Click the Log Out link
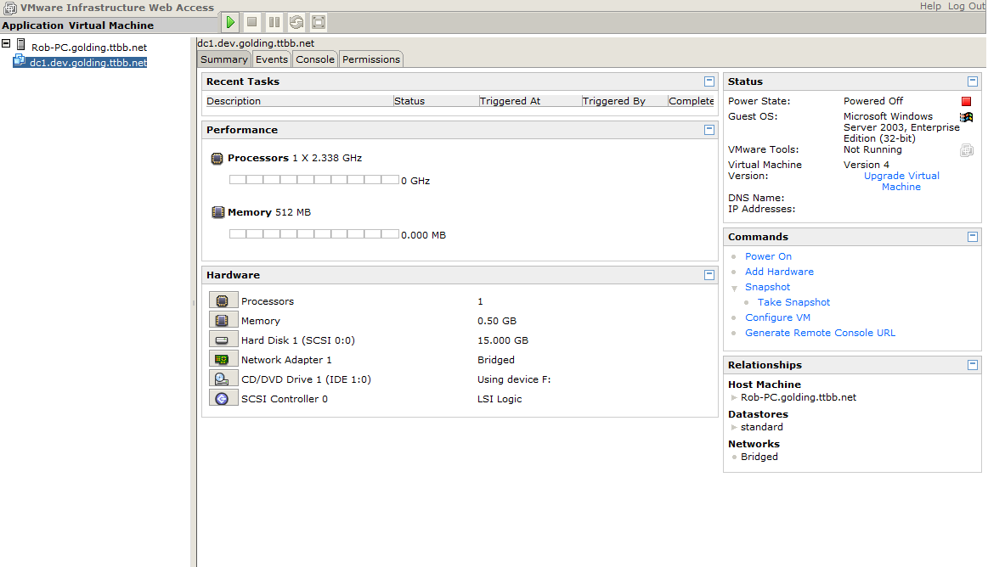The width and height of the screenshot is (988, 567). [x=966, y=6]
